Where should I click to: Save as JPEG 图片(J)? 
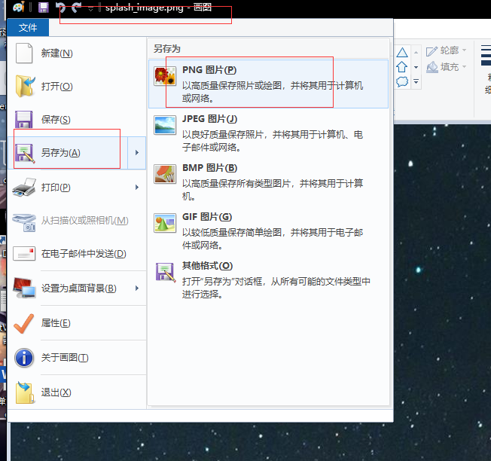click(x=268, y=133)
